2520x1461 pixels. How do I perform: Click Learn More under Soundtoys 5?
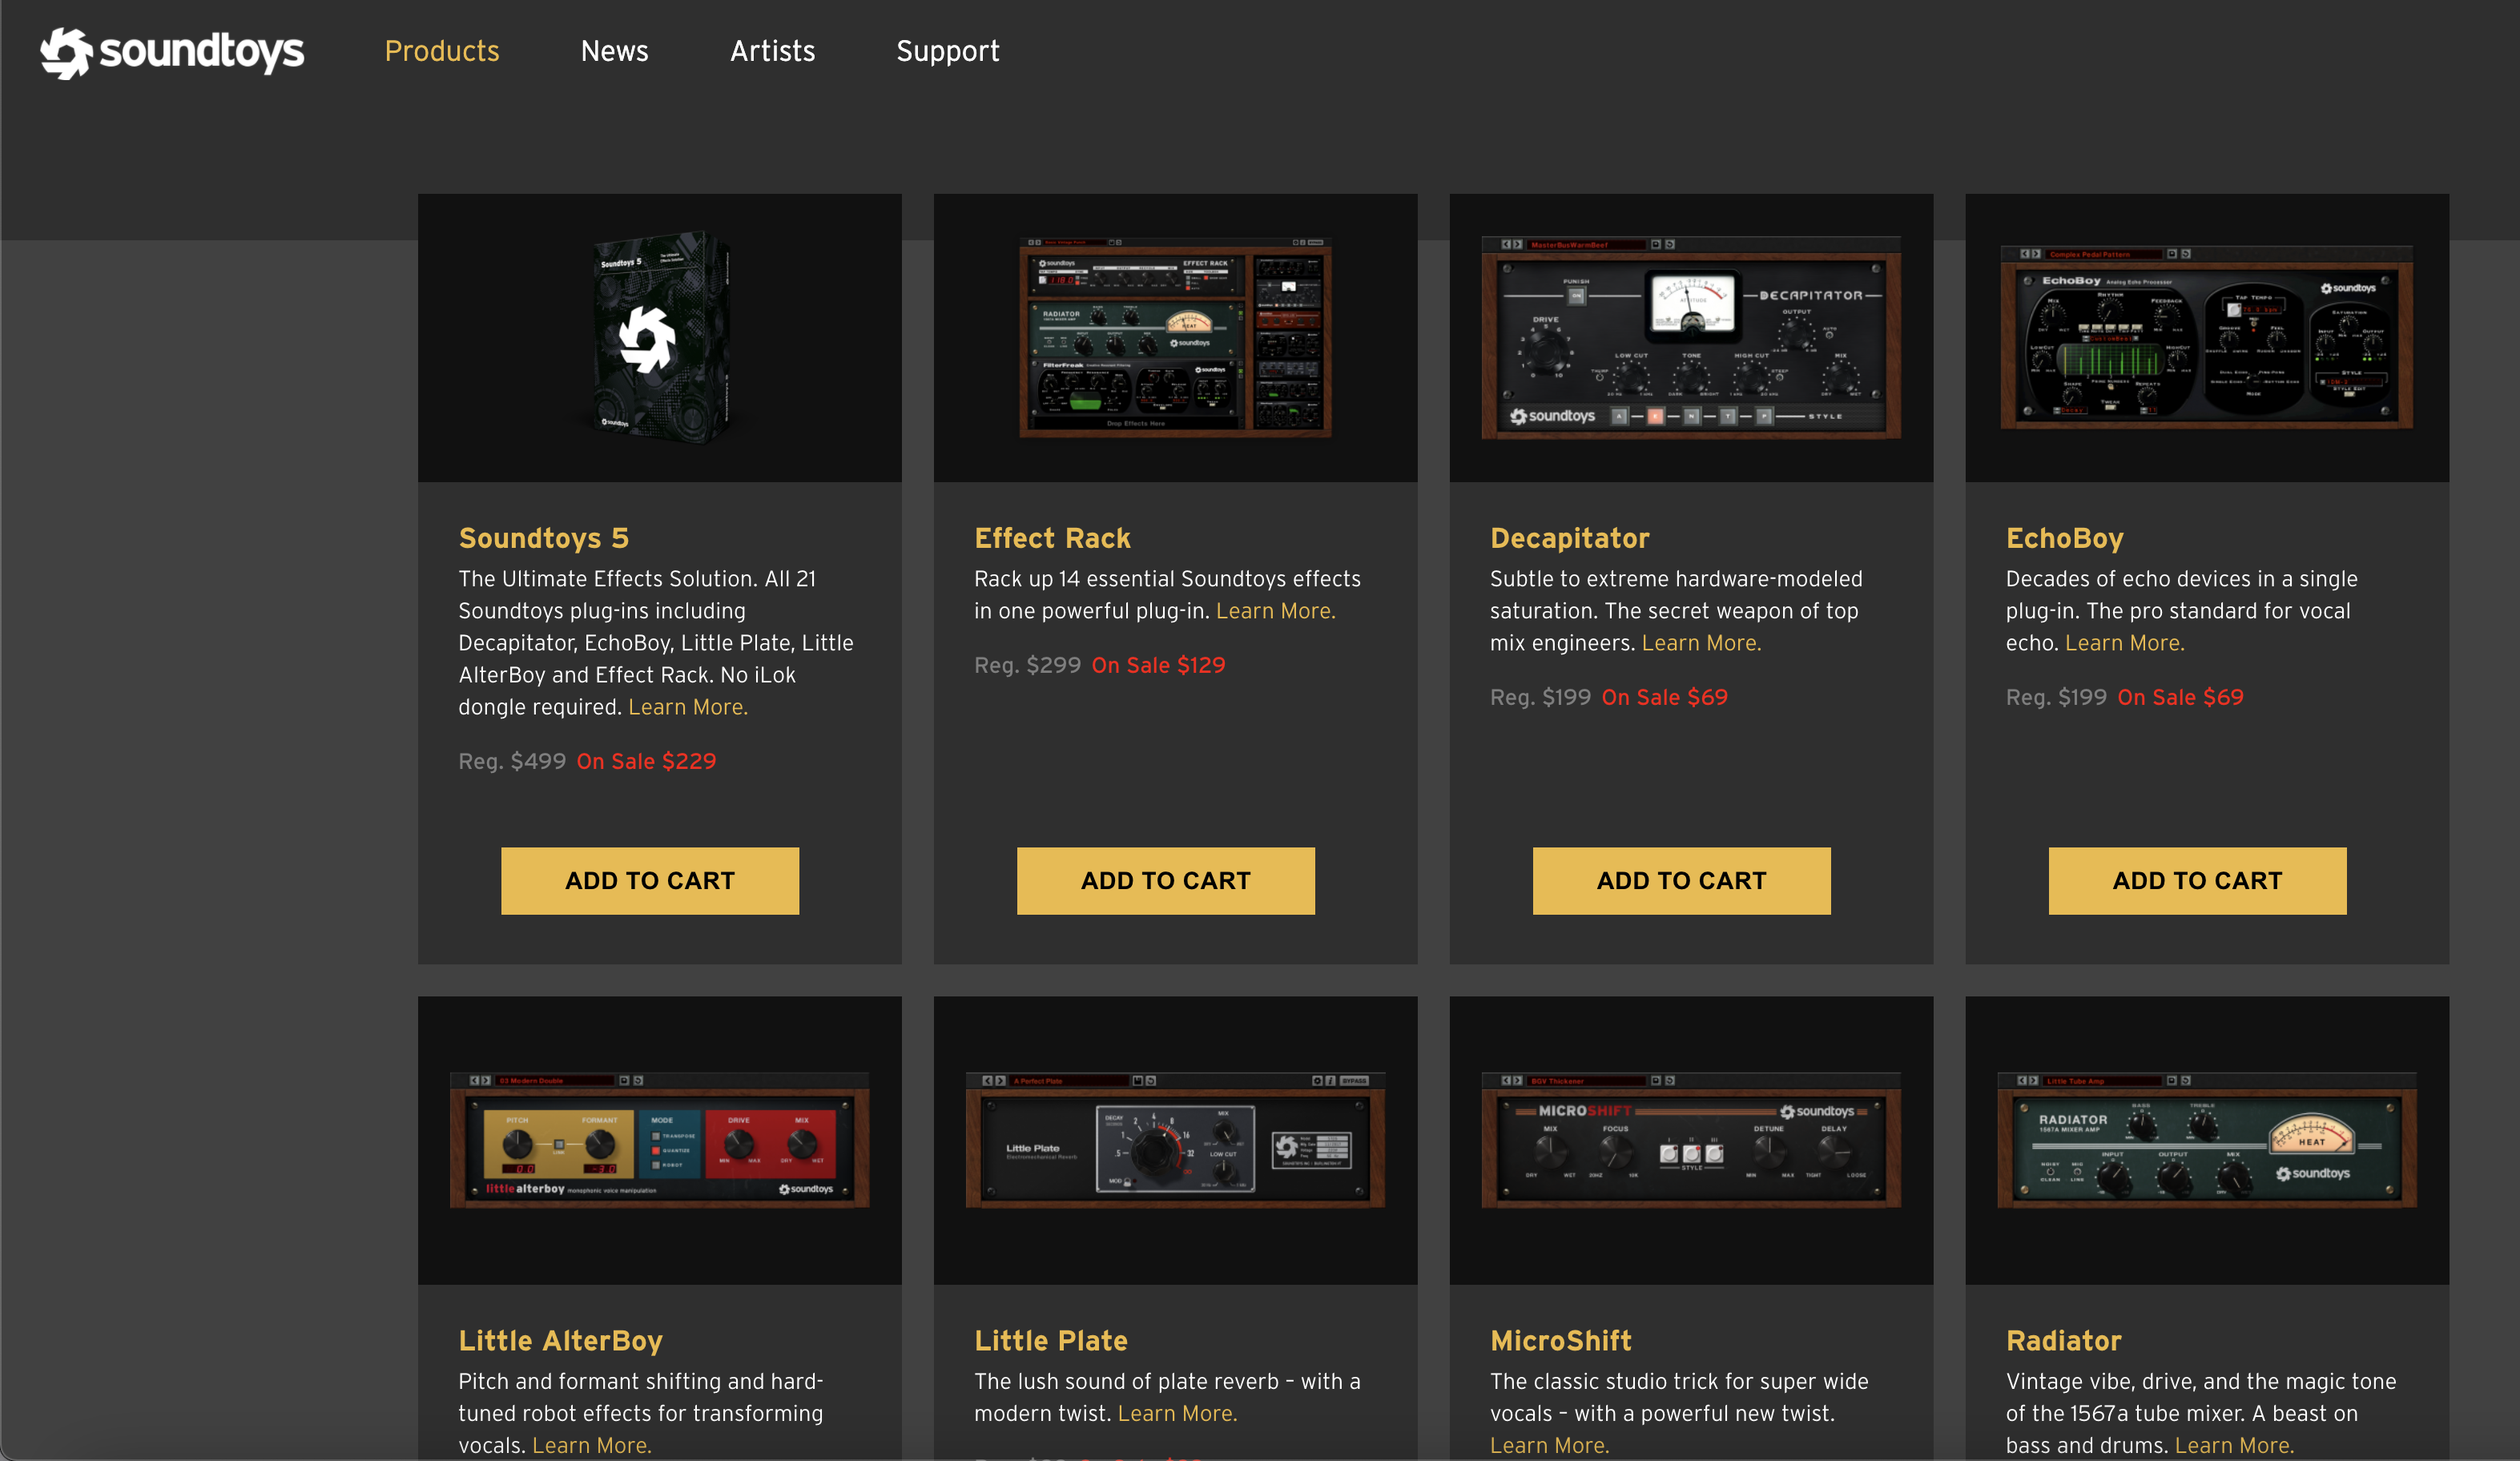[x=688, y=707]
